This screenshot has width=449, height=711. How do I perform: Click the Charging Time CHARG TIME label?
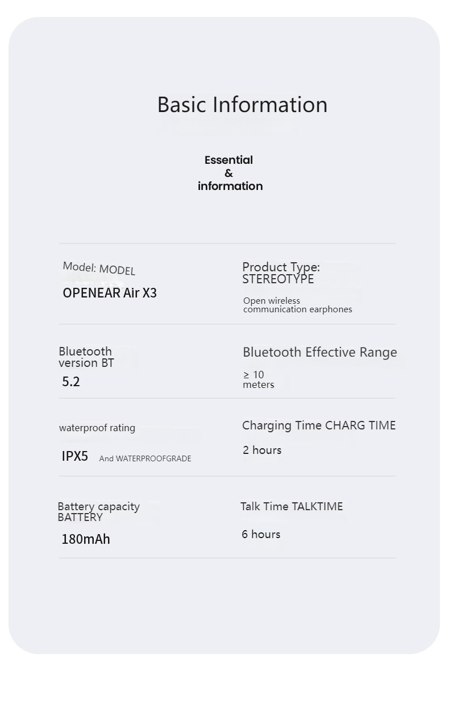tap(318, 425)
